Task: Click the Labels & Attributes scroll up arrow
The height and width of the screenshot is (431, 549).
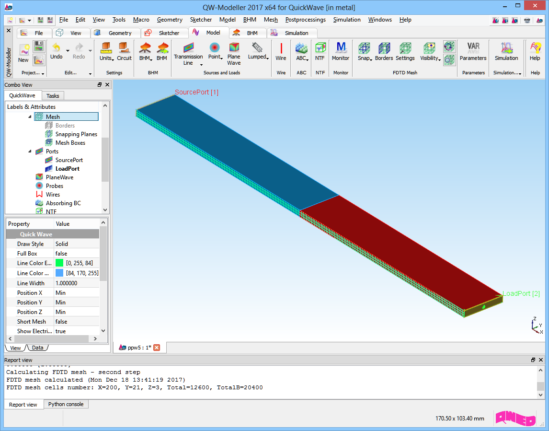Action: (x=105, y=105)
